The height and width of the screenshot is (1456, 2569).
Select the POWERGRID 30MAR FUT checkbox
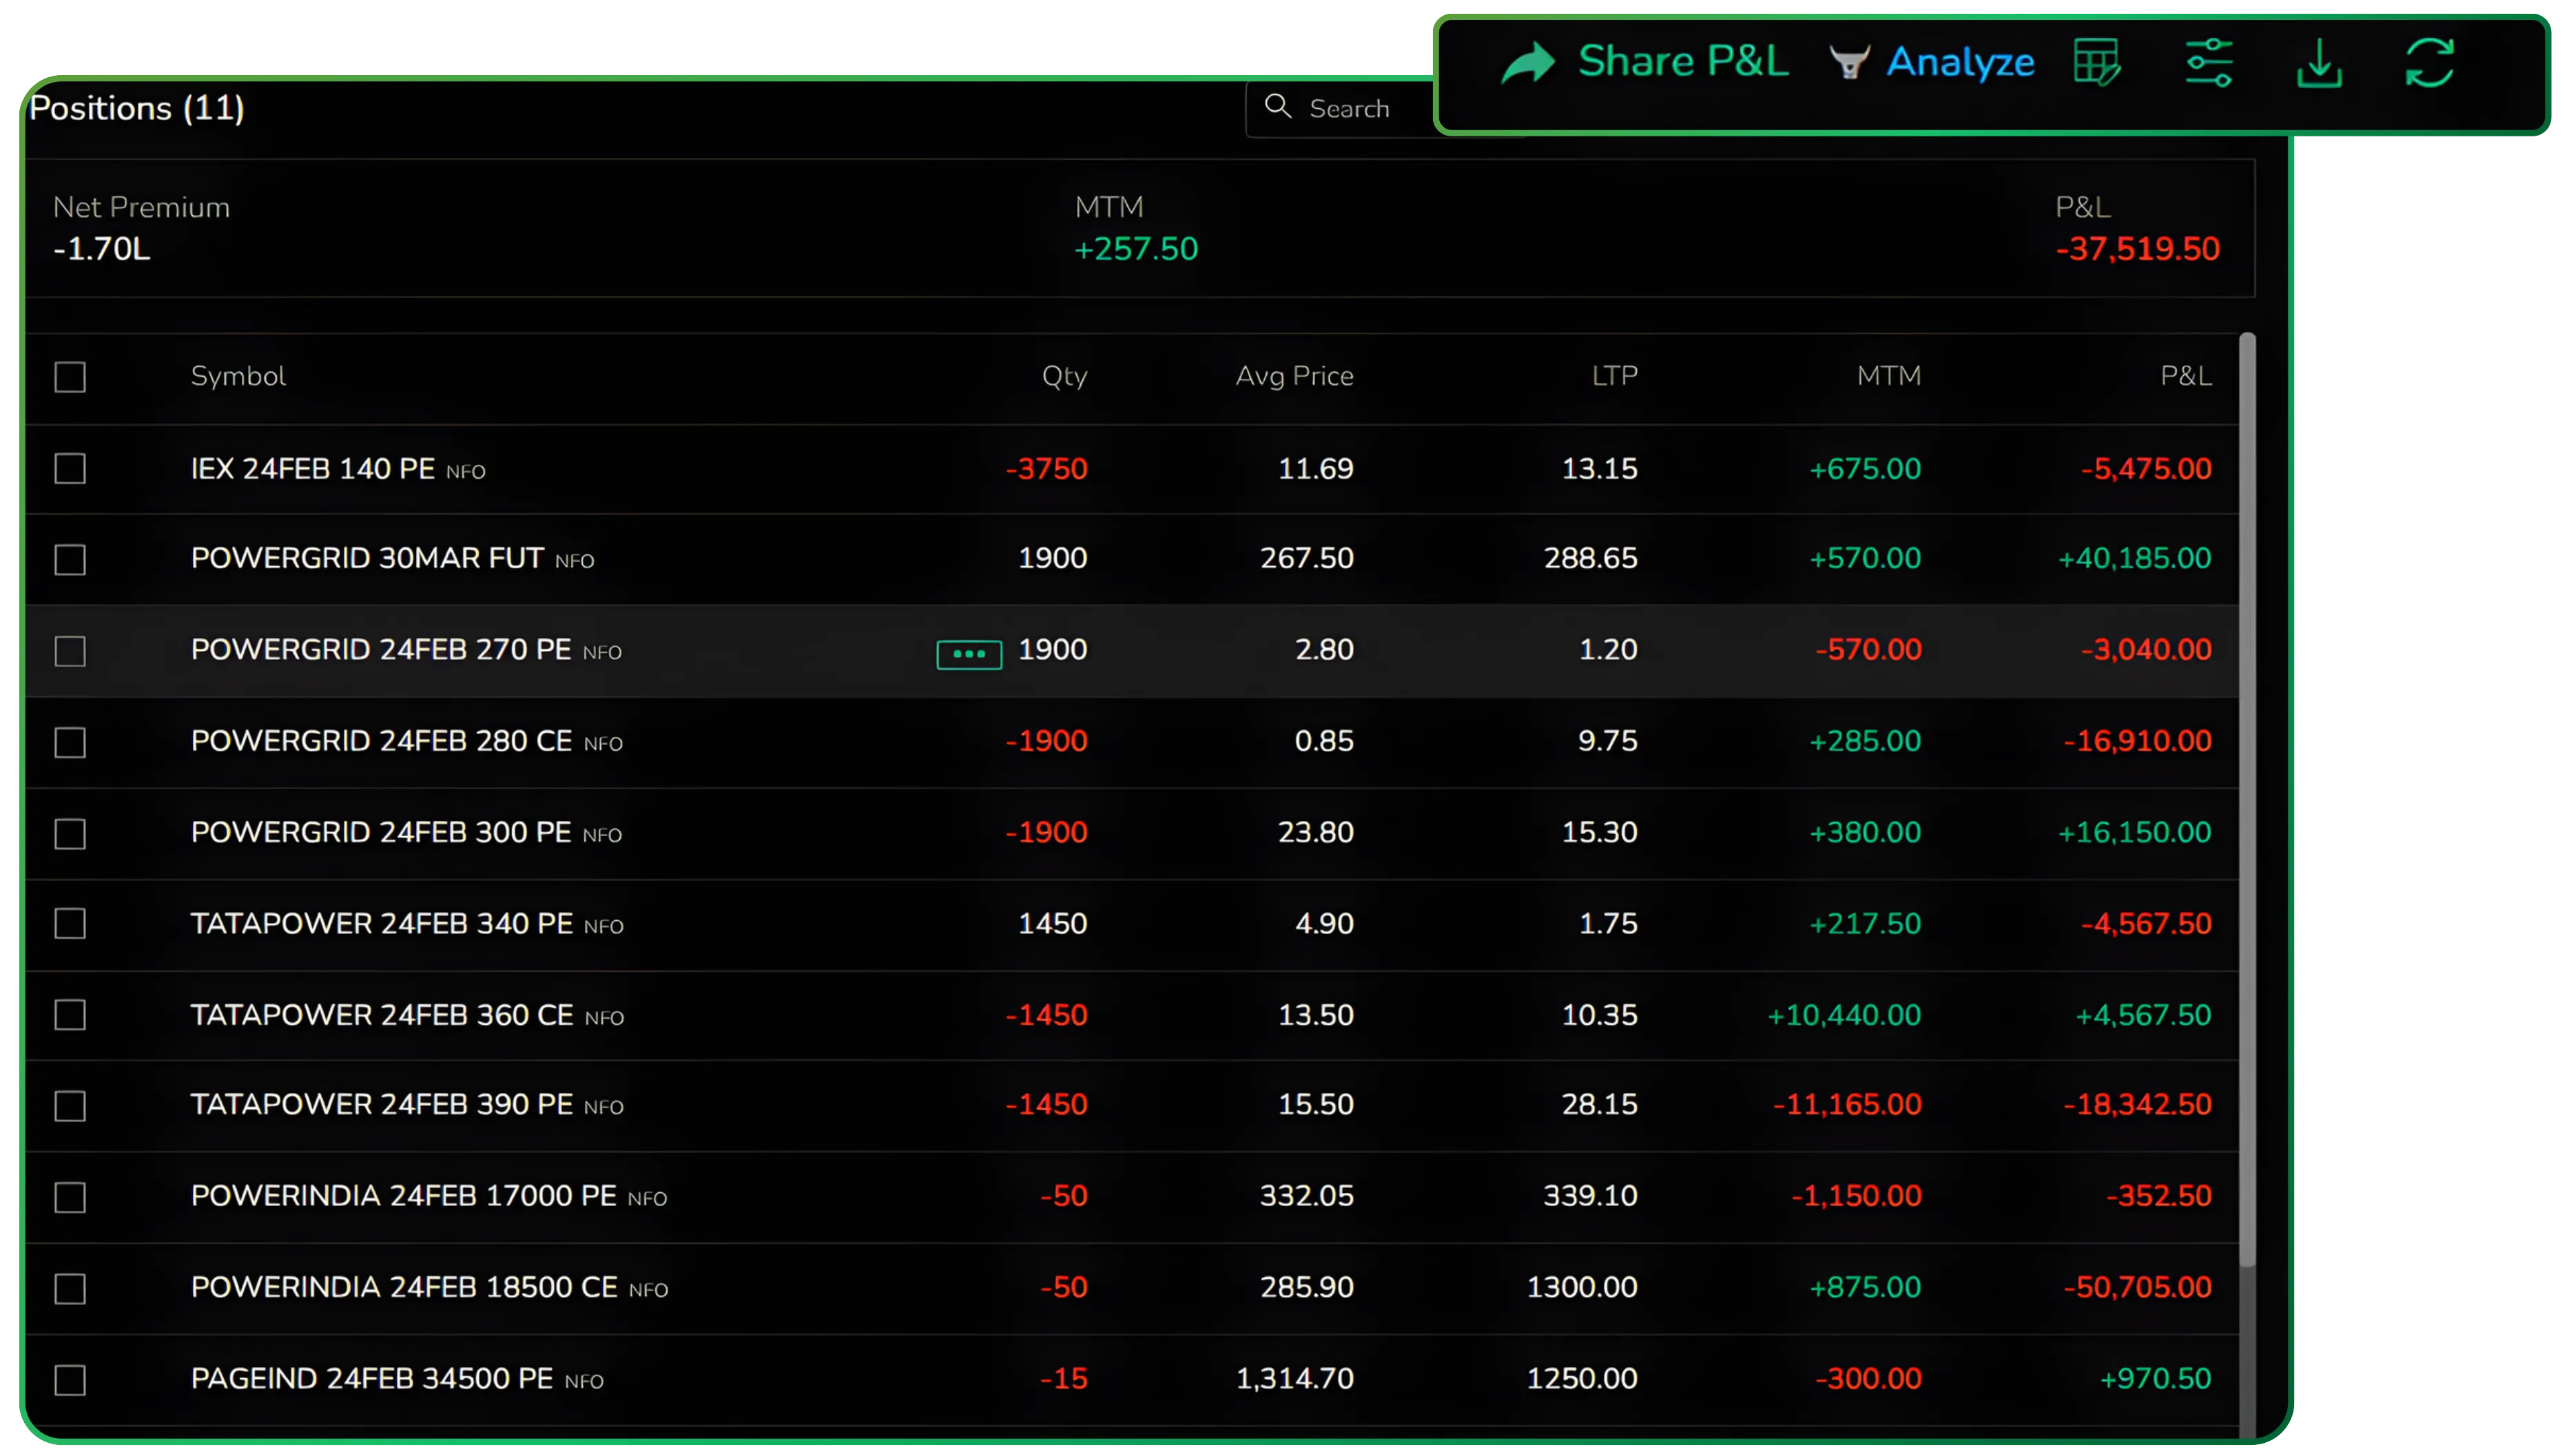click(69, 560)
